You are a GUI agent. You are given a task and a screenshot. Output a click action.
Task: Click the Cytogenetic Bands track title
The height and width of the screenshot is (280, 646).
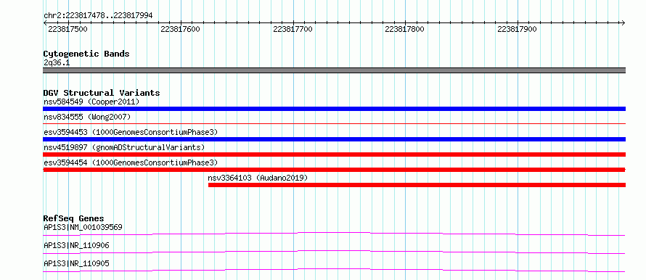(x=86, y=54)
